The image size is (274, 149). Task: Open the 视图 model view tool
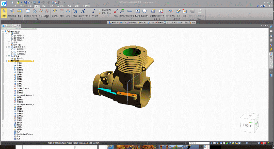[185, 13]
